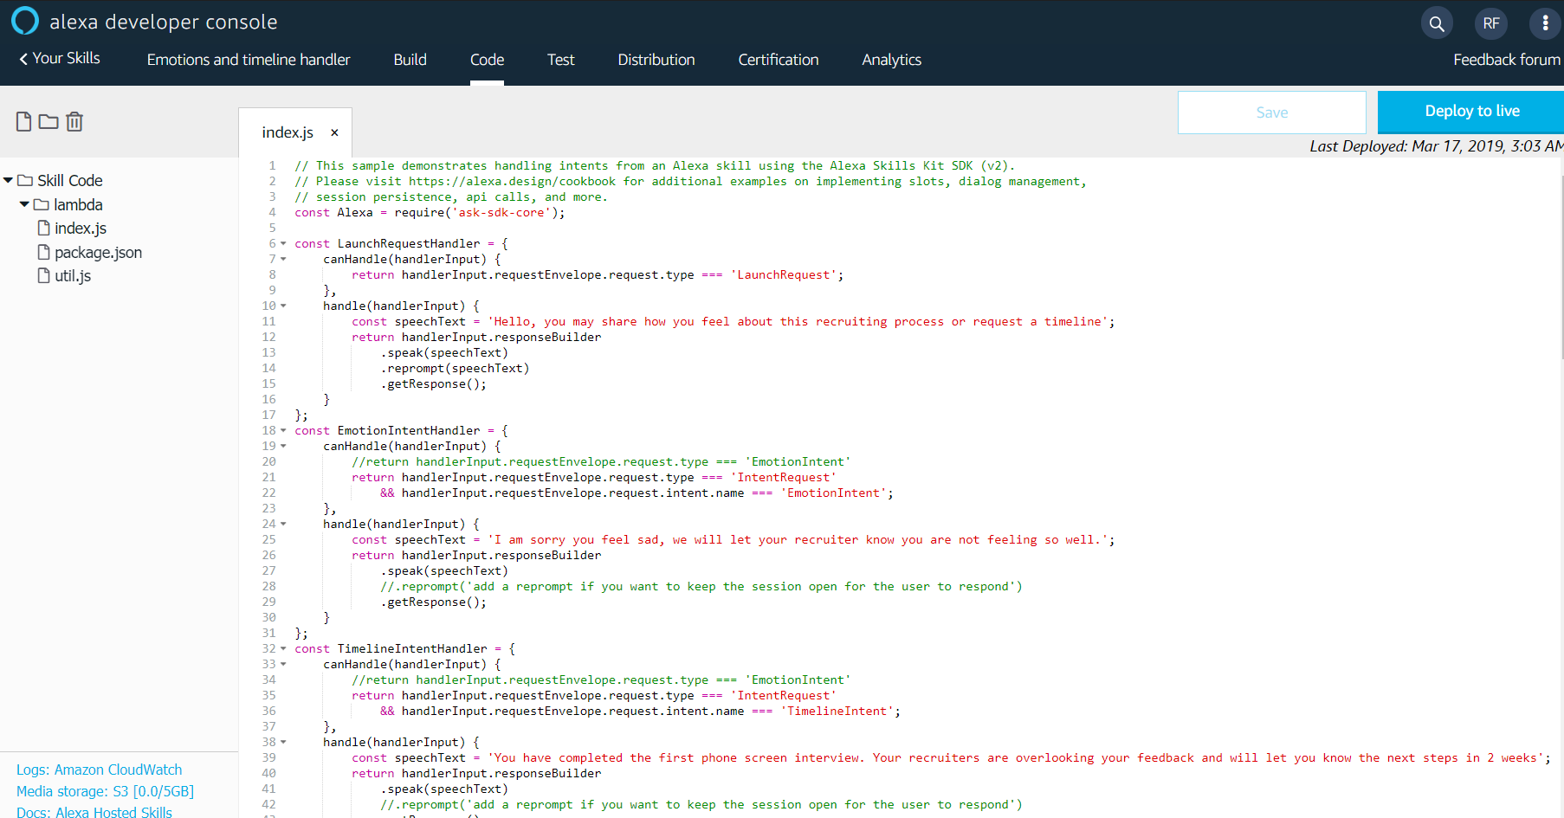
Task: Fold code block at line 19
Action: [x=283, y=447]
